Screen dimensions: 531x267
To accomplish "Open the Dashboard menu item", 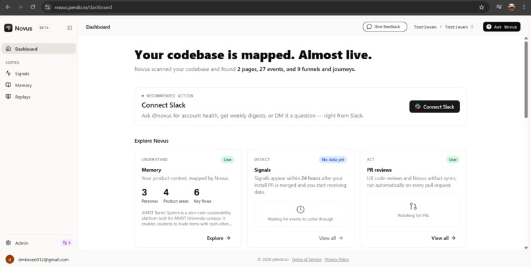I will point(39,49).
